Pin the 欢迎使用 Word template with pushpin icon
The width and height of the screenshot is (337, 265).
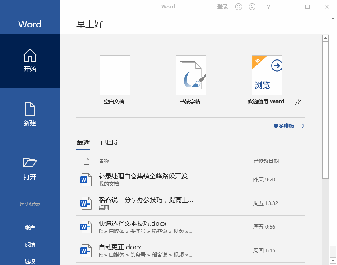[298, 102]
